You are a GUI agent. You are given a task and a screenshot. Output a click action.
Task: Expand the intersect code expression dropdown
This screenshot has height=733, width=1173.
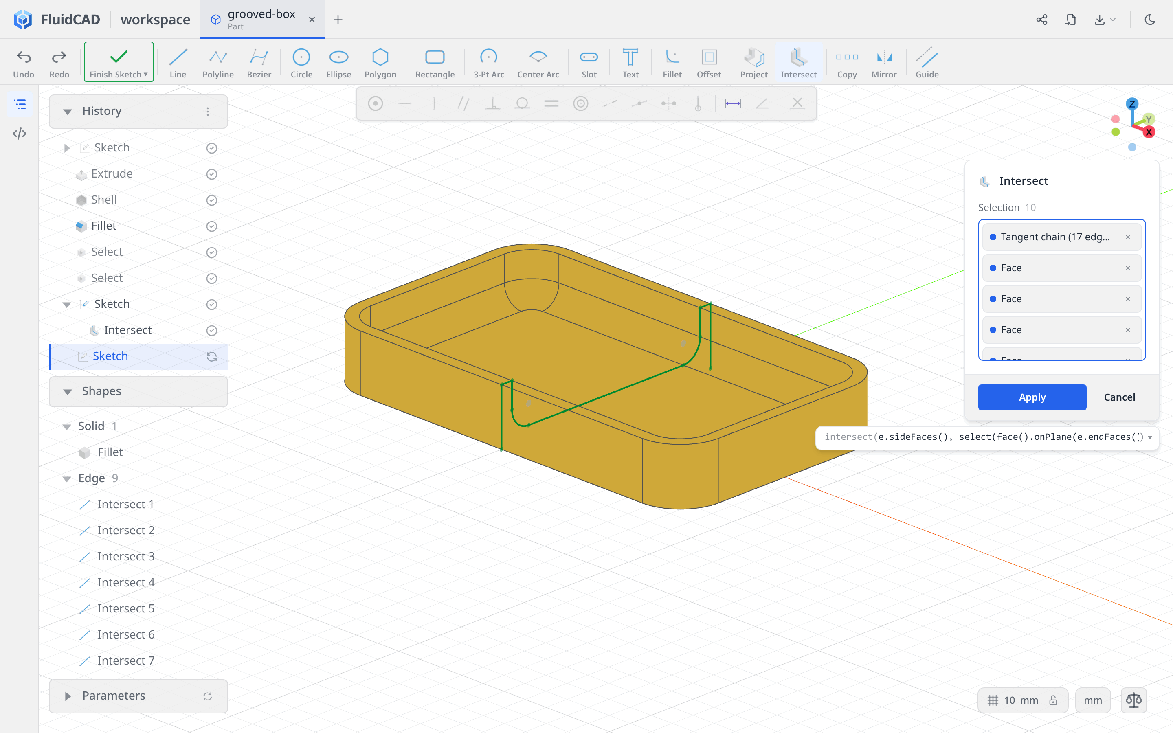point(1150,437)
